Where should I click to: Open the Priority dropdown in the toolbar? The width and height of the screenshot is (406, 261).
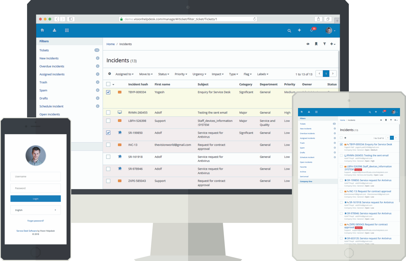click(181, 74)
